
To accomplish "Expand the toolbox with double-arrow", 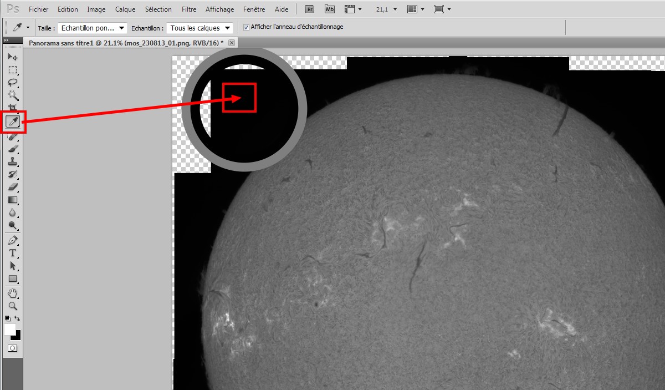I will click(x=6, y=41).
